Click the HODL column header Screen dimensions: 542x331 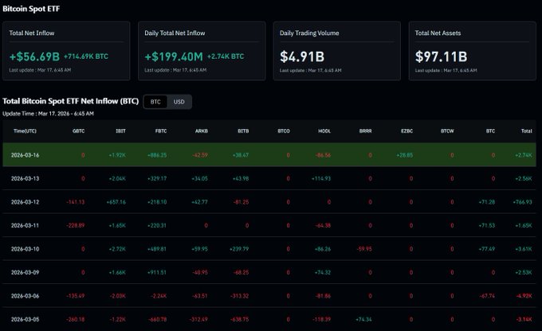click(x=324, y=130)
